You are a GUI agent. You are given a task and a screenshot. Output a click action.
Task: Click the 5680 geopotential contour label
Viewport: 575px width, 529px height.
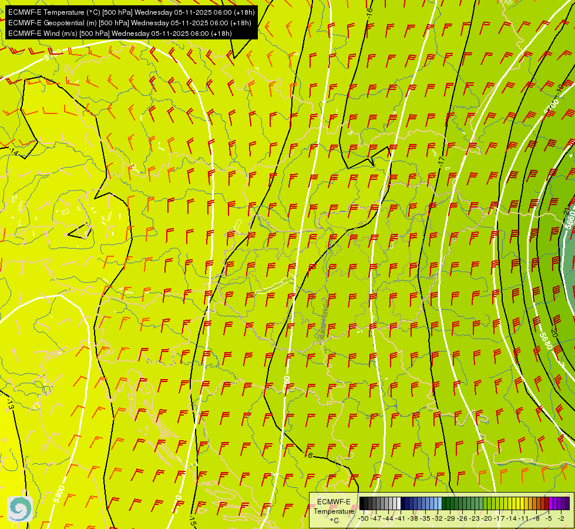pos(545,341)
